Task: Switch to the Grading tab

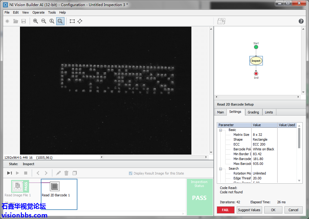Action: coord(253,112)
